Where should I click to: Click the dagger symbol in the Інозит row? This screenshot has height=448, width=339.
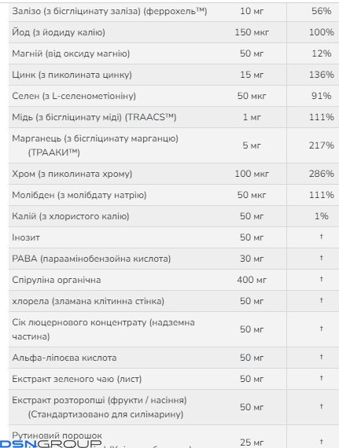click(321, 237)
